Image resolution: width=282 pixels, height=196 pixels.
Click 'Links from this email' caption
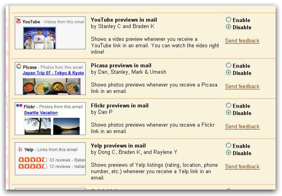point(57,150)
